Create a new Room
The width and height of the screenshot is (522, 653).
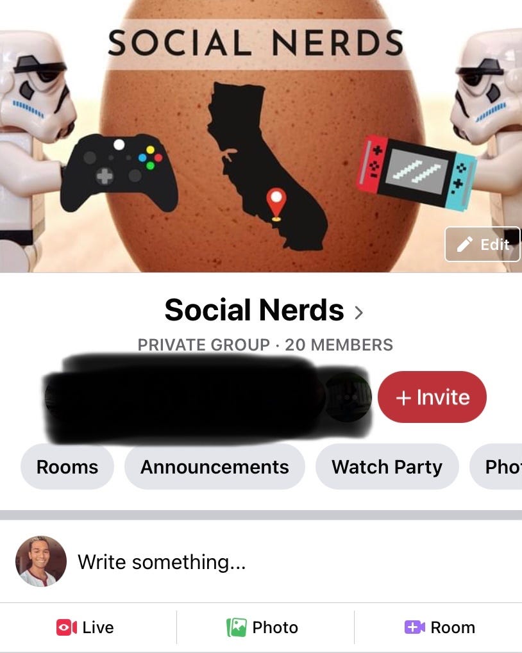438,627
